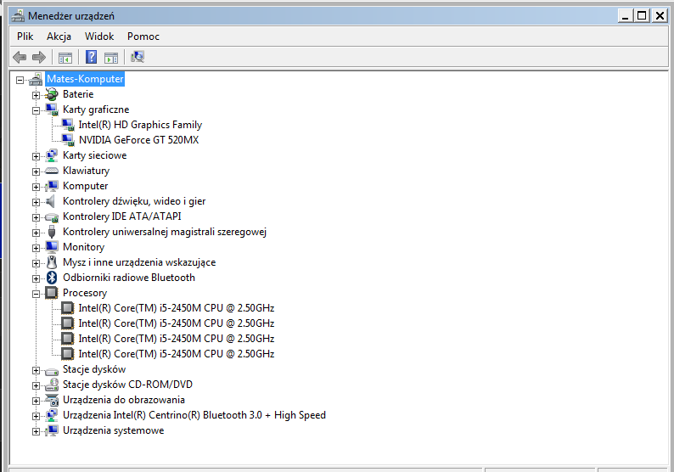Click the CD-ROM/DVD drive icon
The image size is (674, 472).
pos(52,385)
